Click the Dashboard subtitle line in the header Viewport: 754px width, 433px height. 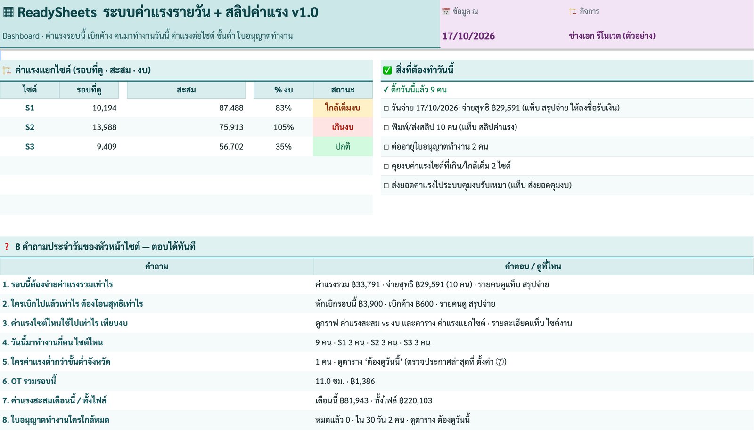click(148, 36)
